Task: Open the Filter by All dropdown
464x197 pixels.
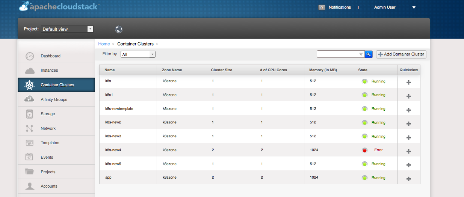Action: 138,54
